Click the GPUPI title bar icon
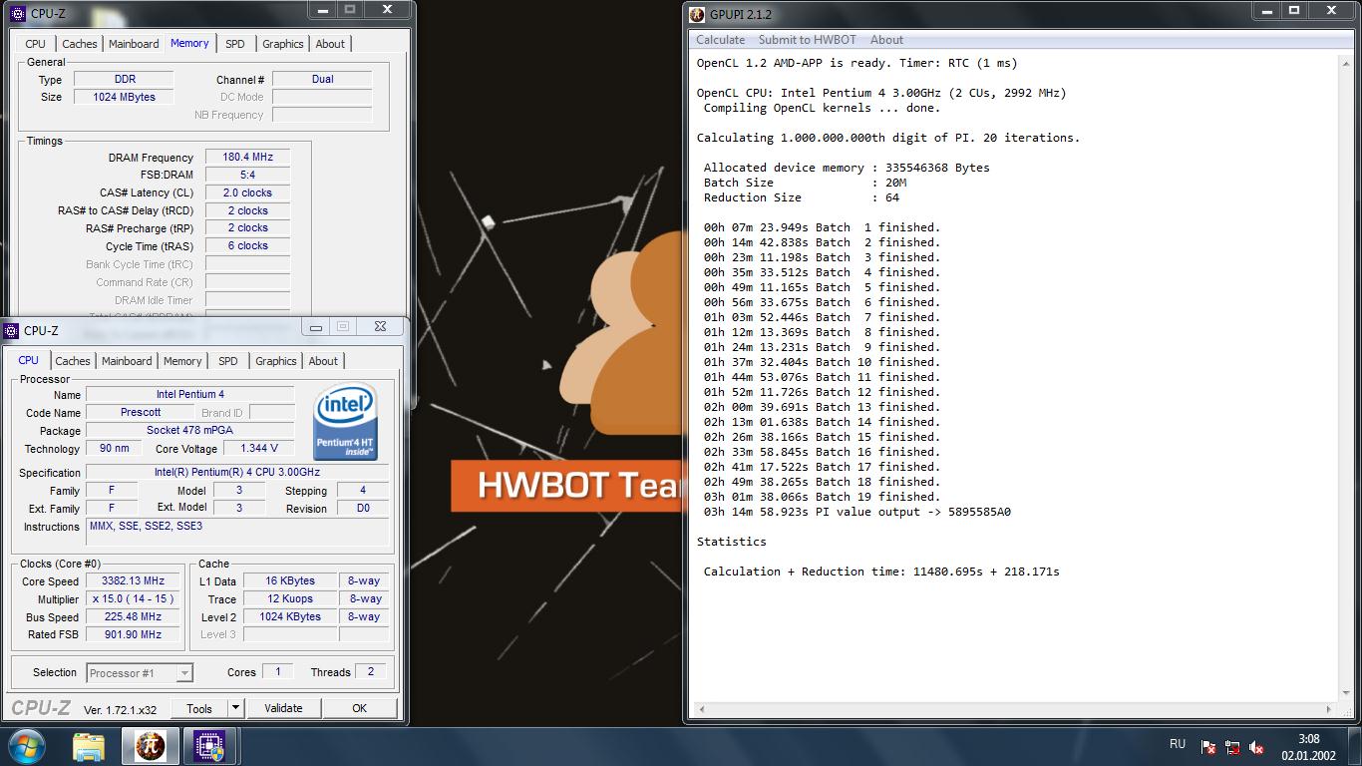The width and height of the screenshot is (1362, 766). [697, 14]
